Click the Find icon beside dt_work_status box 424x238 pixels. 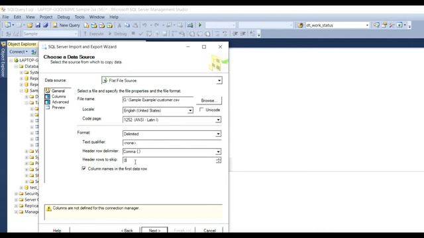(x=300, y=25)
